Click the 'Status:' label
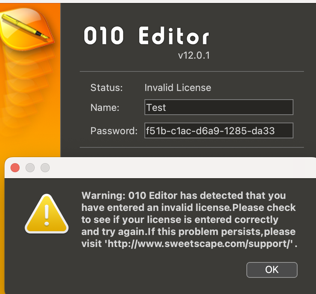316x294 pixels. pos(106,88)
